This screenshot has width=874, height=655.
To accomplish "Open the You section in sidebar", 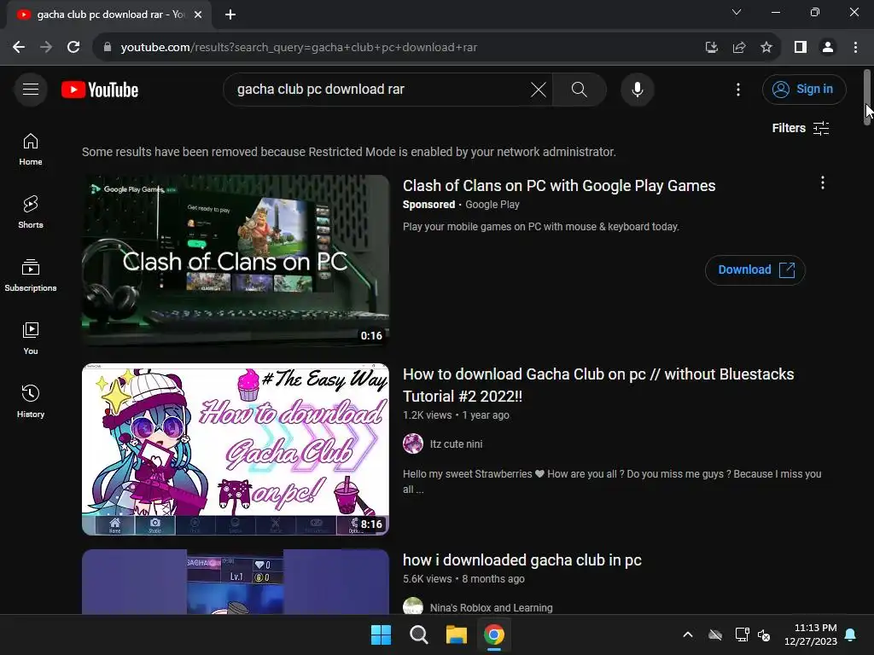I will tap(31, 338).
